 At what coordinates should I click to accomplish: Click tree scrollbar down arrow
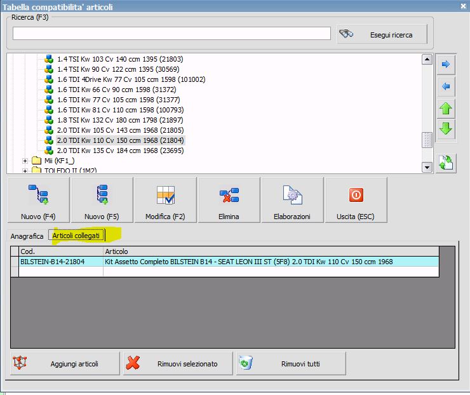point(427,167)
